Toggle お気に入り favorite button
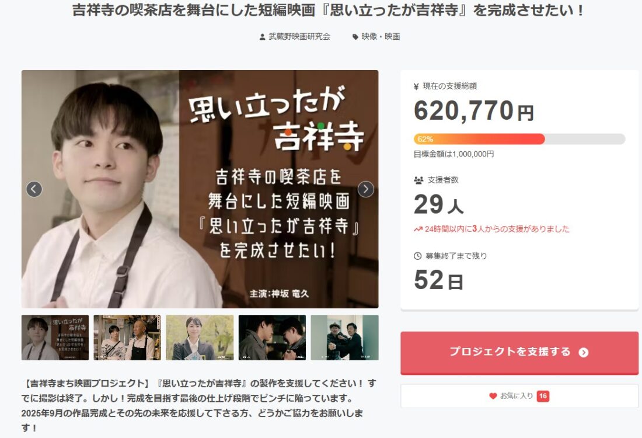642x438 pixels. coord(519,396)
